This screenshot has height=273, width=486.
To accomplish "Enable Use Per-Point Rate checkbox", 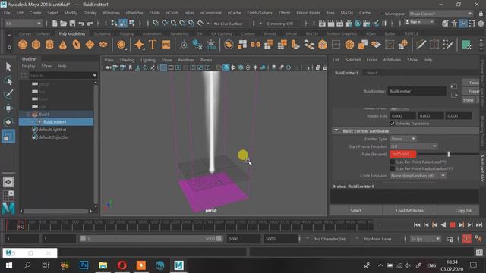I will (x=393, y=162).
